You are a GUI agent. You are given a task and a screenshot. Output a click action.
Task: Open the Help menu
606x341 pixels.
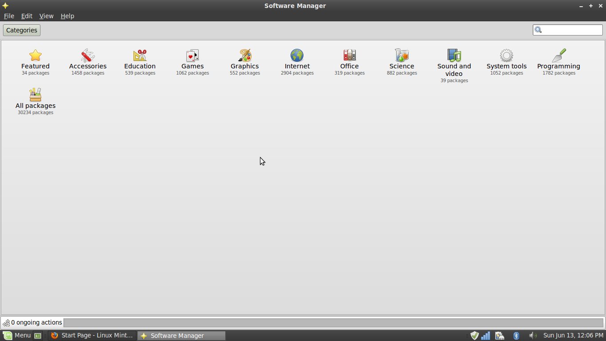[67, 16]
